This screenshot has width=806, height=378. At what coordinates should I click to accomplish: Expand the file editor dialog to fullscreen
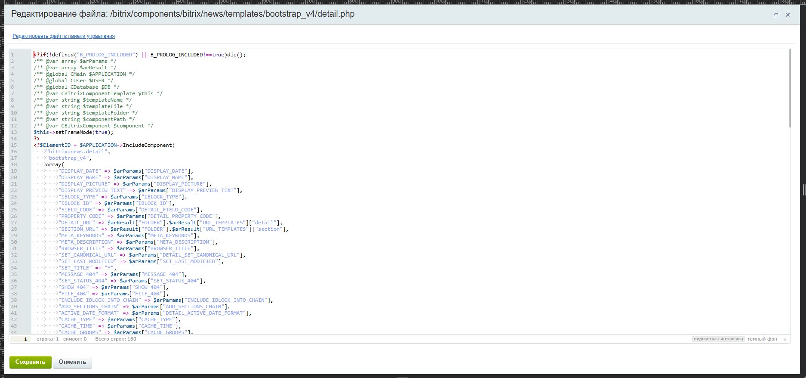pyautogui.click(x=776, y=15)
